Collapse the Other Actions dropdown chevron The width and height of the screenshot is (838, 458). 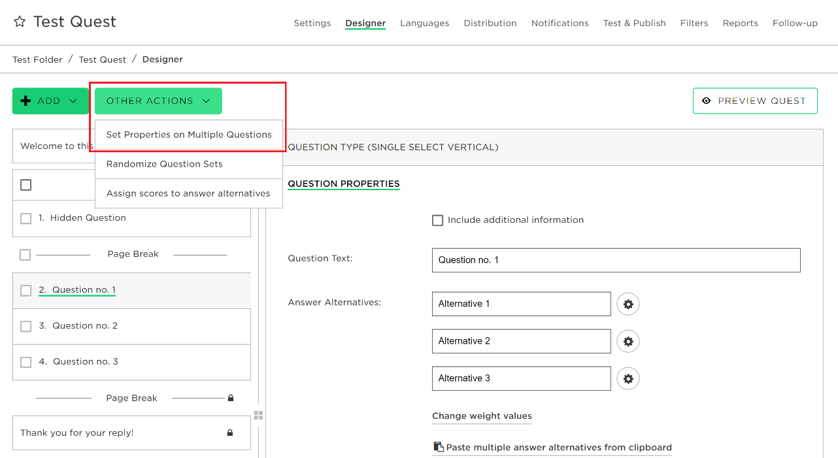[x=206, y=101]
